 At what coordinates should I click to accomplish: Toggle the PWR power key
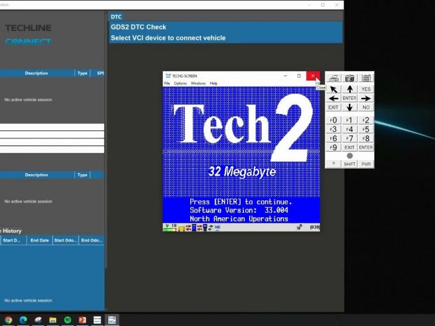[x=366, y=164]
